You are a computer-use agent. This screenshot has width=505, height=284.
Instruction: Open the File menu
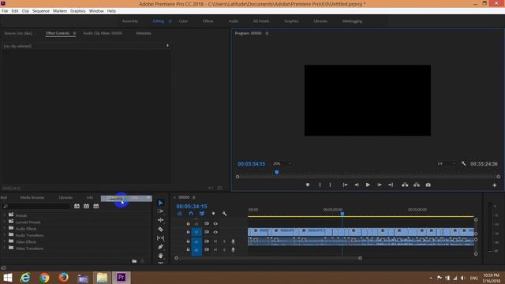click(x=5, y=11)
